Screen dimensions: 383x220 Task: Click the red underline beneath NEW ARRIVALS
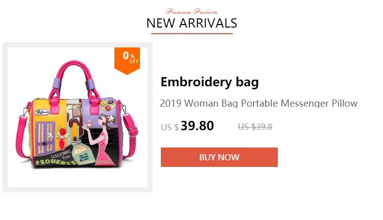(192, 34)
